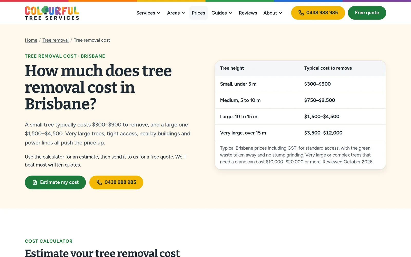Click the Colourful Tree Services logo
411x257 pixels.
(52, 13)
